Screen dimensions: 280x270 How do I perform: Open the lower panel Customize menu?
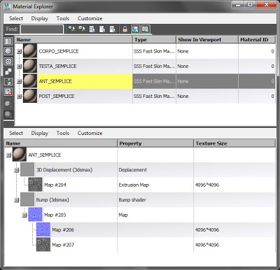coord(90,133)
